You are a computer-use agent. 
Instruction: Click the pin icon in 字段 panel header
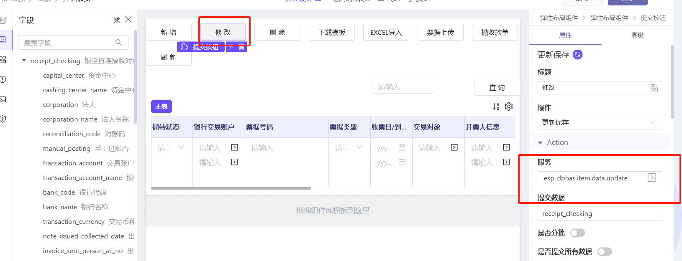click(117, 20)
